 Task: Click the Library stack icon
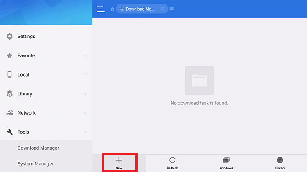click(9, 94)
